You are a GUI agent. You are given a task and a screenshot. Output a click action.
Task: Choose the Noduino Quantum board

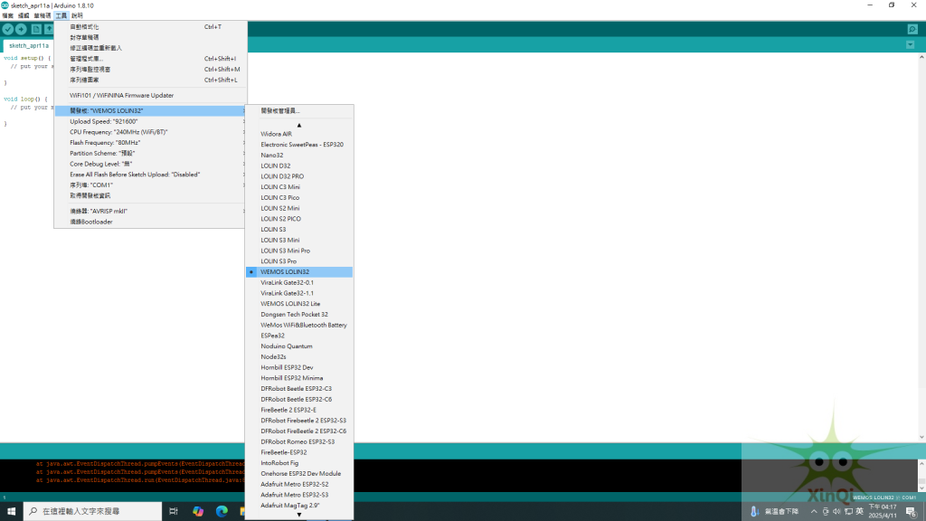tap(299, 346)
